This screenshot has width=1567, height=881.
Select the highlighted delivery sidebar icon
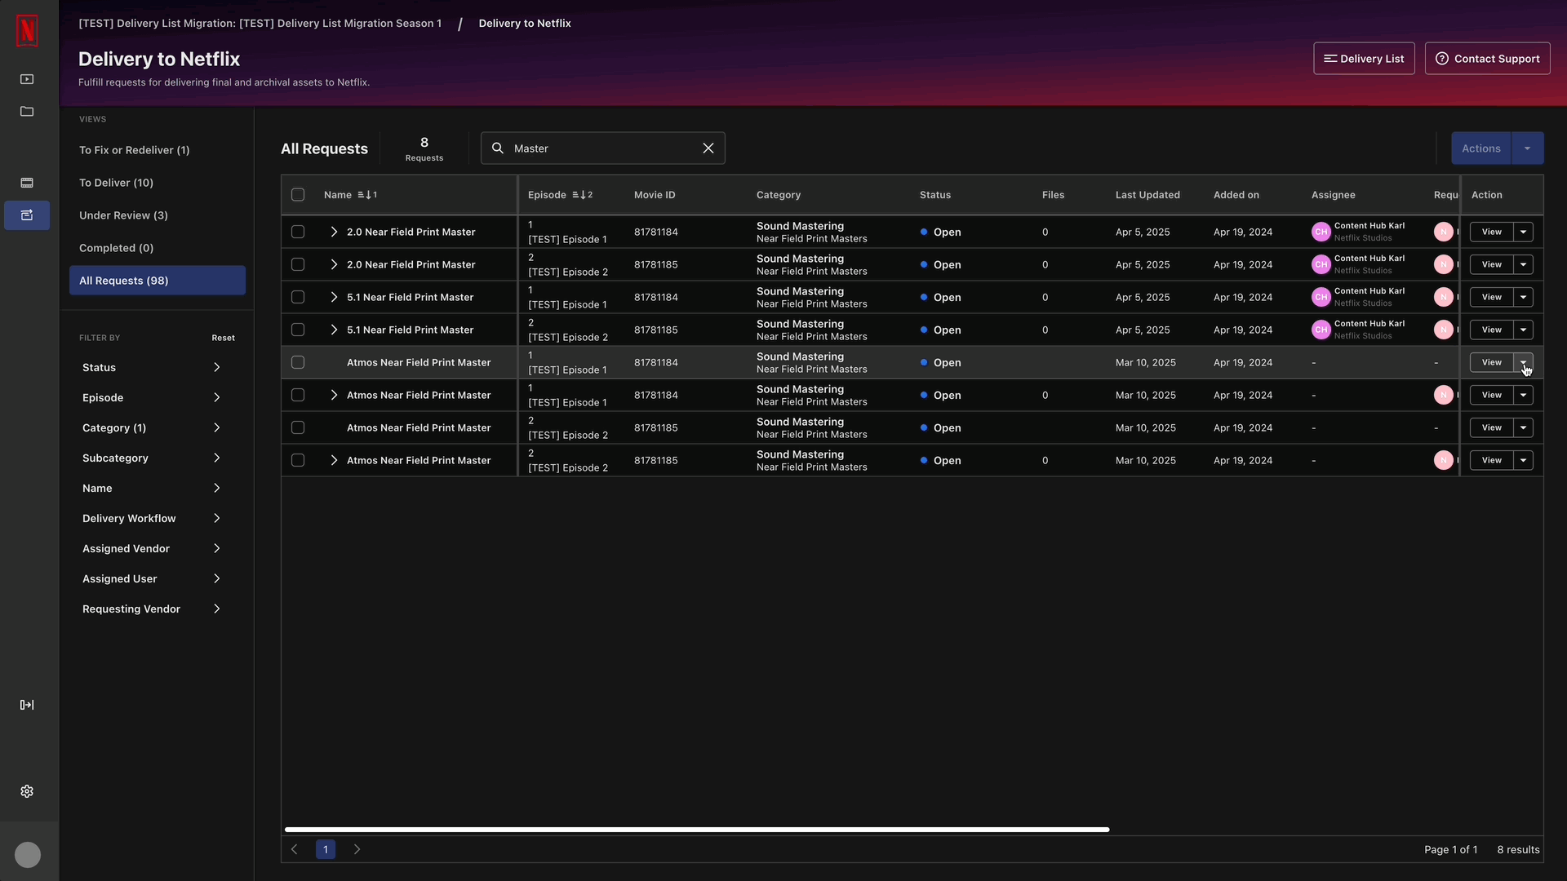point(27,215)
